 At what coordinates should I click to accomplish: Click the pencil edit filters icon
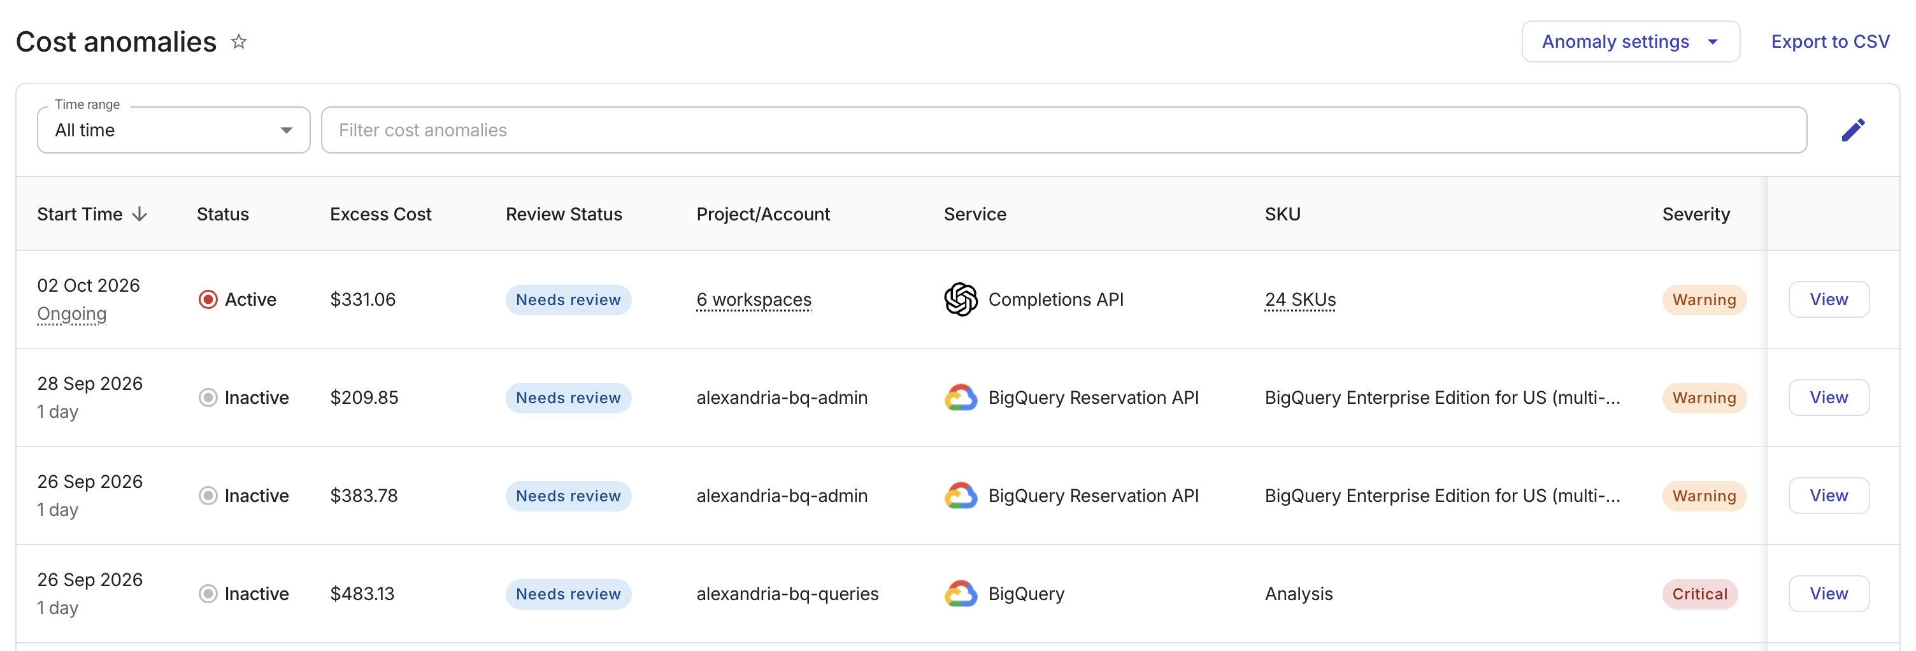point(1853,130)
